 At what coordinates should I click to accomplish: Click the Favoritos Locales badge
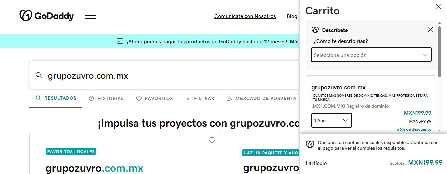pos(71,151)
